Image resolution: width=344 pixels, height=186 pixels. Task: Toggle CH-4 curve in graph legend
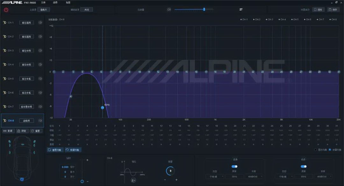[x=282, y=19]
